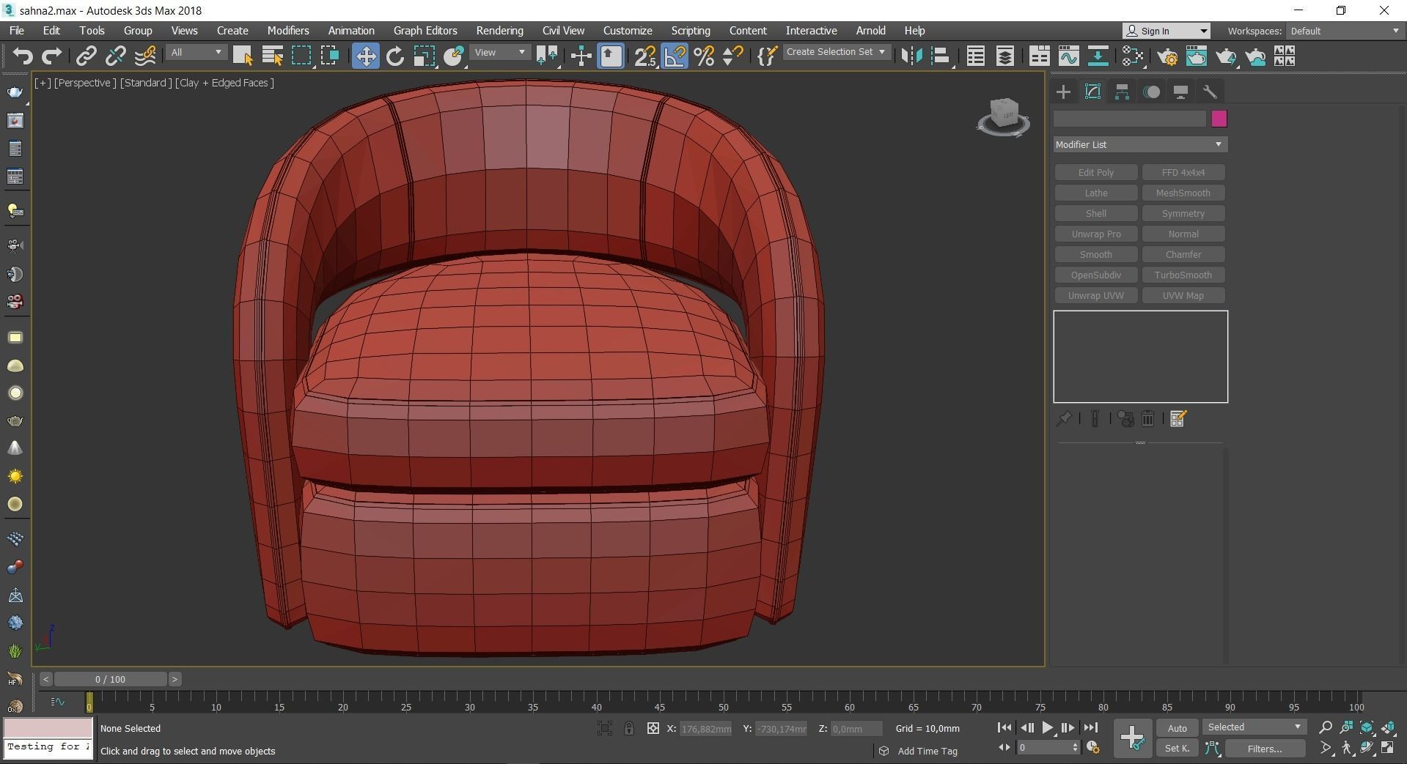The height and width of the screenshot is (764, 1407).
Task: Open the Create Selection Set dropdown
Action: point(836,52)
